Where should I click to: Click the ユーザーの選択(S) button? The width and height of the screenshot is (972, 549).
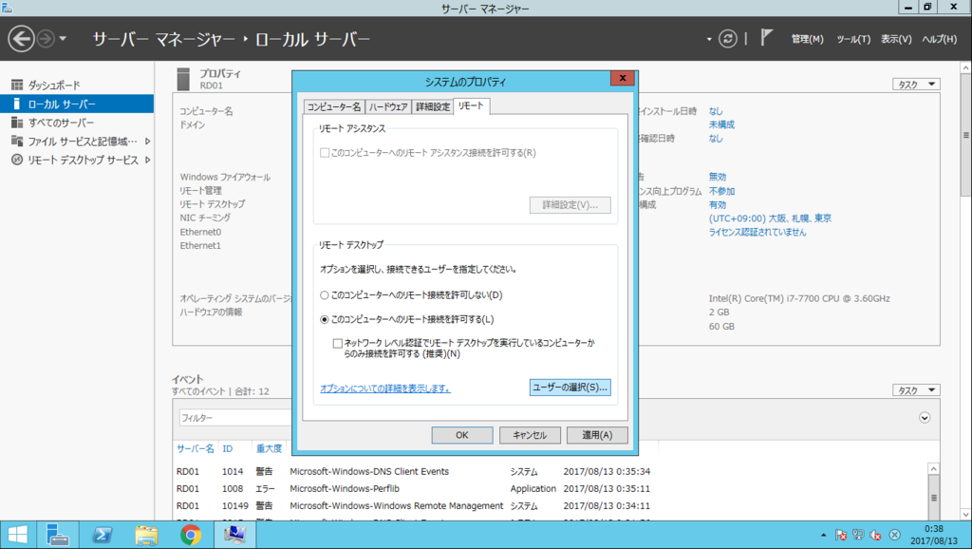pyautogui.click(x=570, y=387)
